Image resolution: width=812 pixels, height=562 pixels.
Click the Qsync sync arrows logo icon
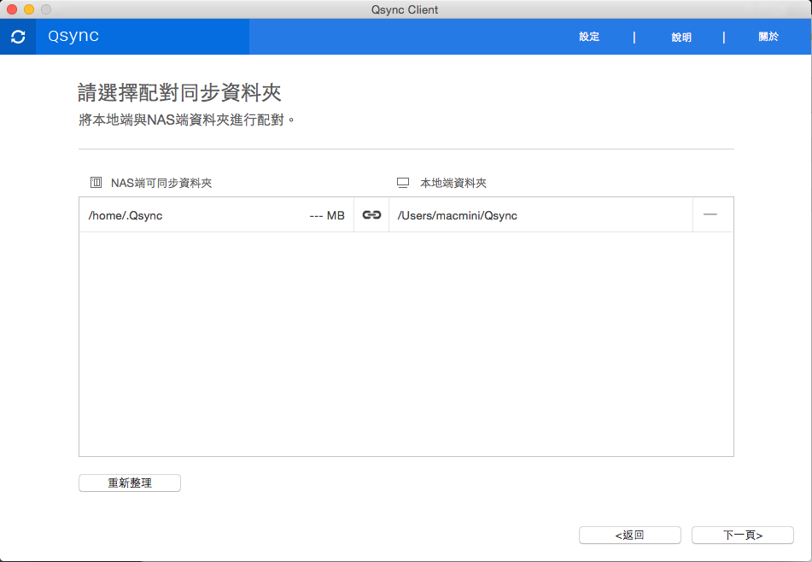[18, 37]
